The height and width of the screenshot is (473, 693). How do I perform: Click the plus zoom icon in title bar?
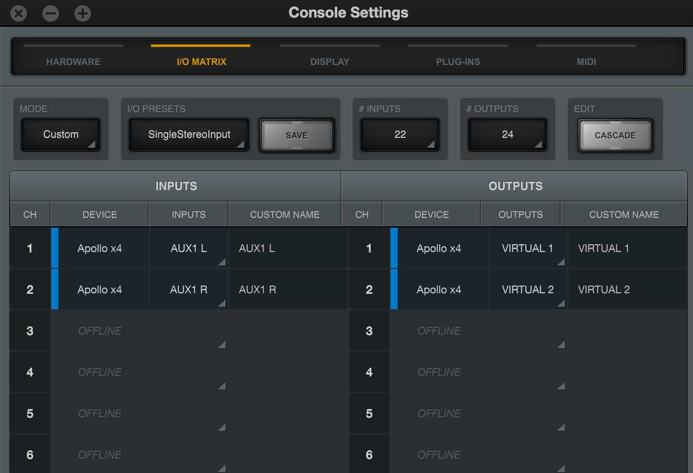click(x=82, y=13)
